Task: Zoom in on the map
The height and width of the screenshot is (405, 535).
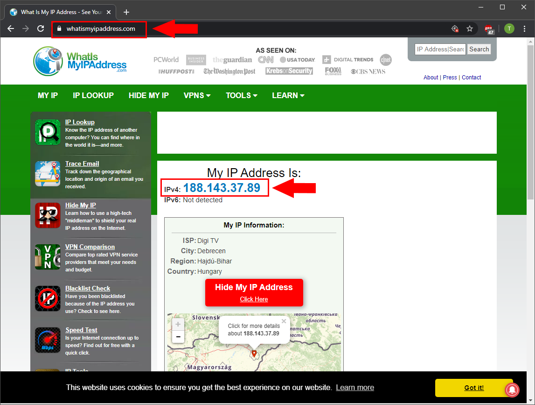Action: pos(178,324)
